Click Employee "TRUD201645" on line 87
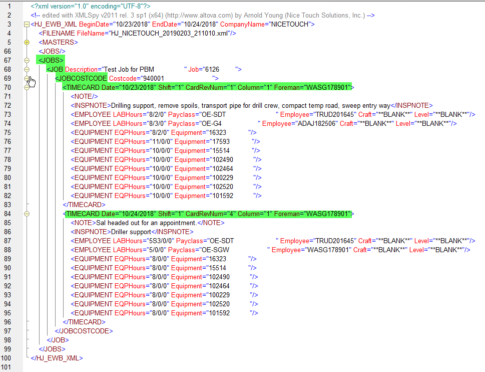Screen dimensions: 485x372 point(334,241)
